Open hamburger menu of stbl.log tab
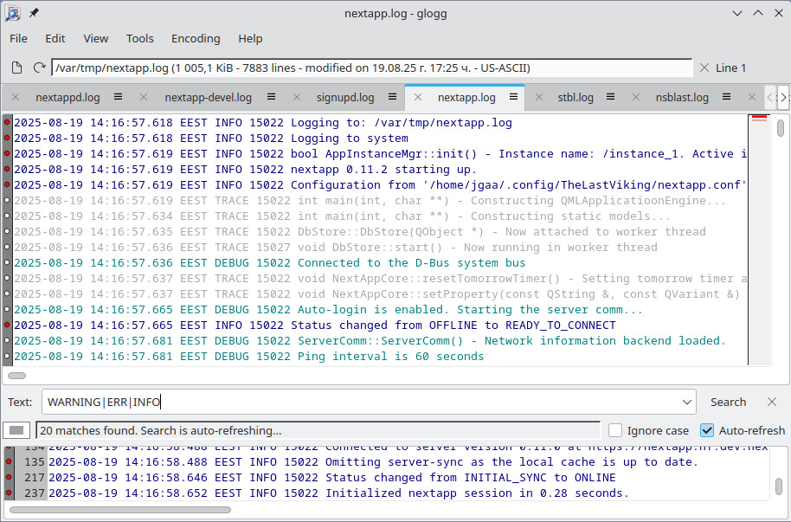Screen dimensions: 791x522 pos(610,97)
